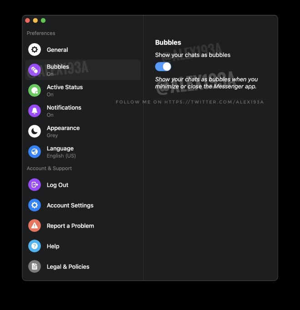Choose Report a Problem label
The image size is (300, 310).
point(70,226)
